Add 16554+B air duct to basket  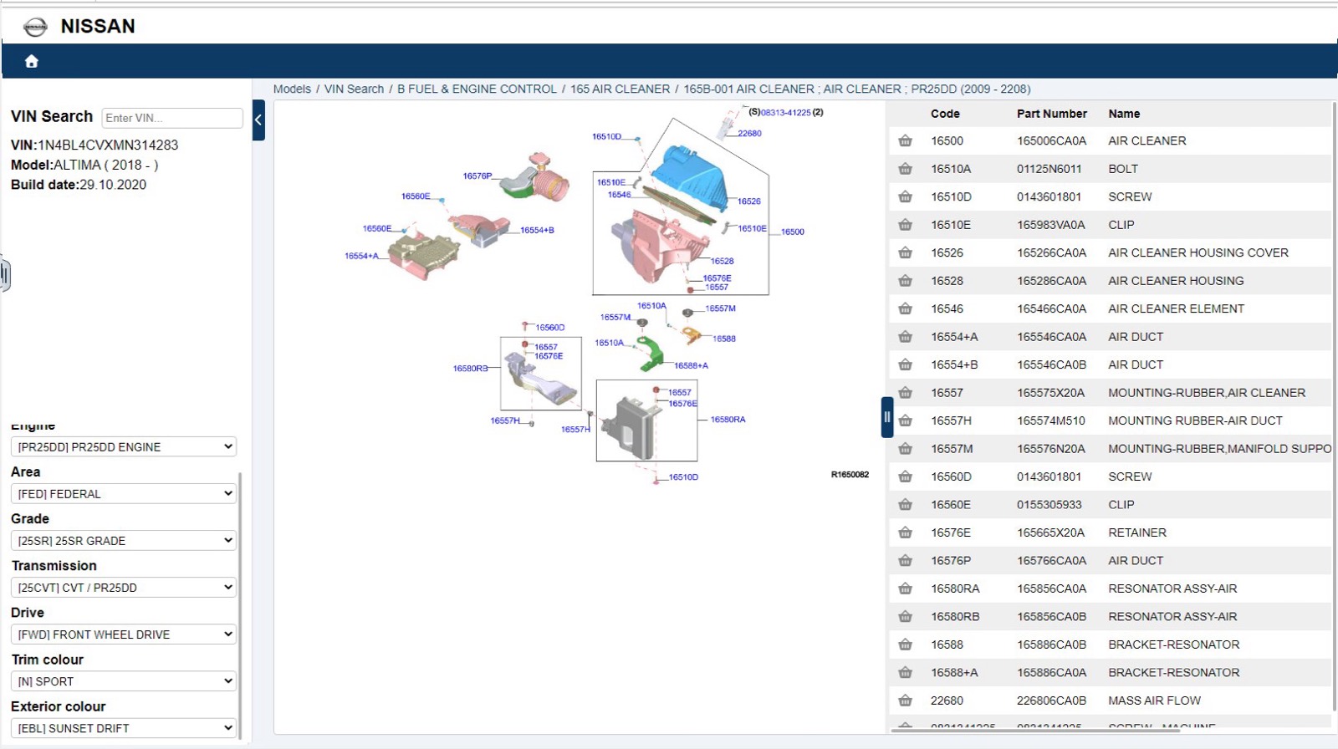point(906,365)
